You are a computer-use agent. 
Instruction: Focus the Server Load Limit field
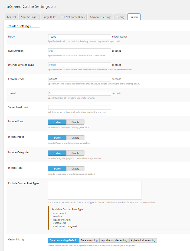(x=80, y=107)
